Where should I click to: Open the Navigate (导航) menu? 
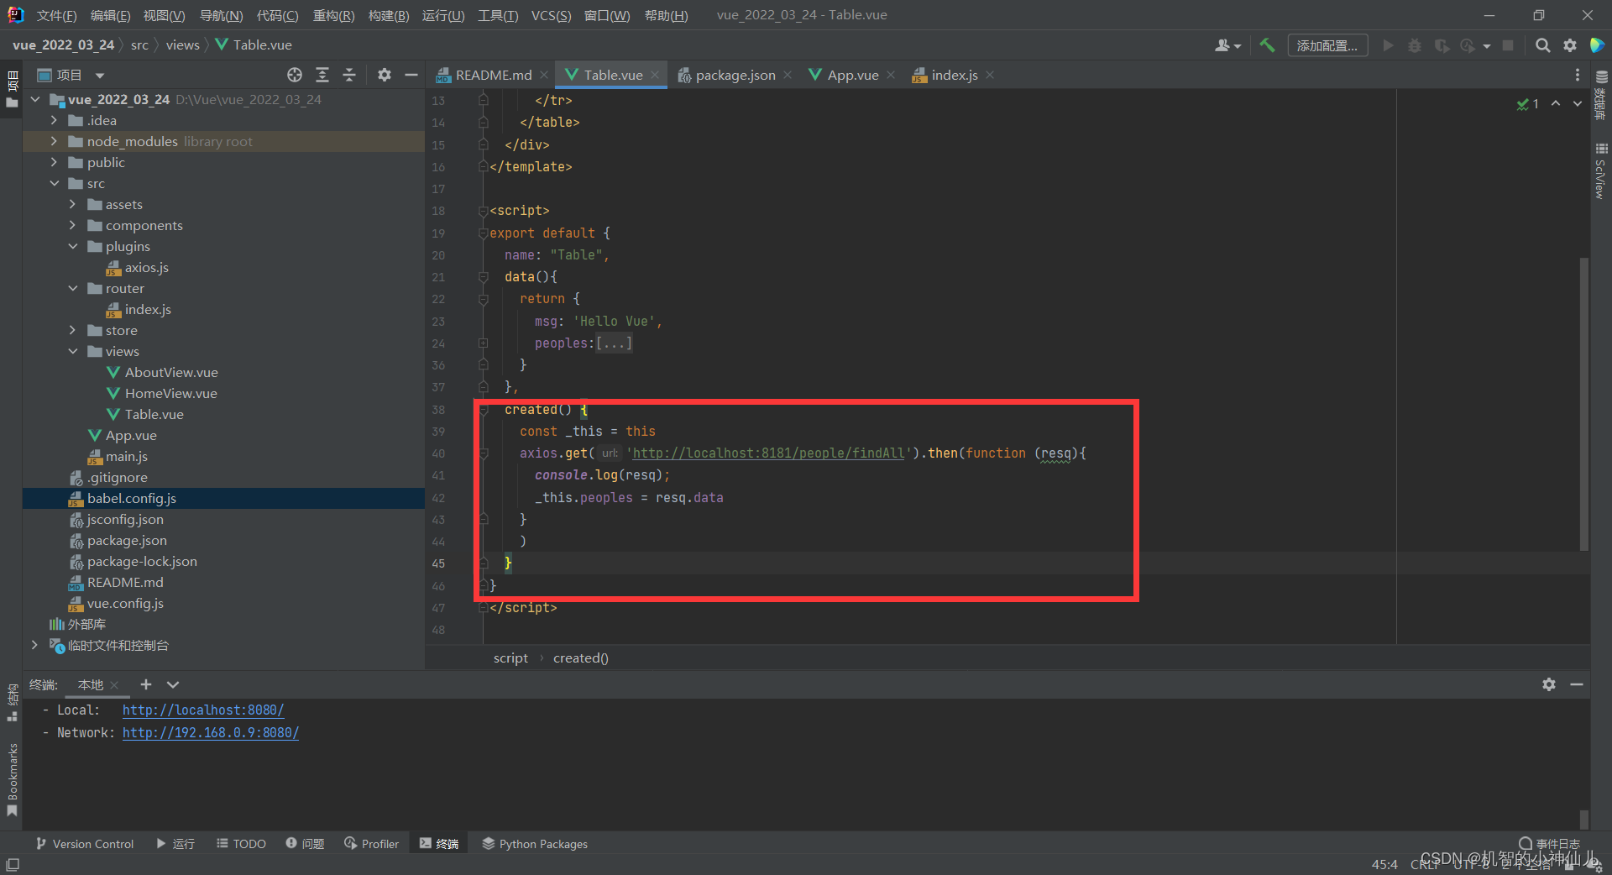[221, 15]
